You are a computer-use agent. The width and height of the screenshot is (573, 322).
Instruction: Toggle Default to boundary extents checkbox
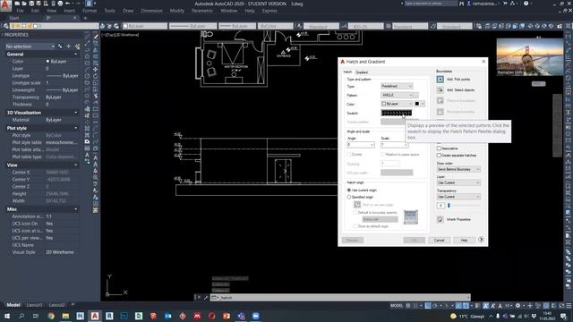point(355,212)
